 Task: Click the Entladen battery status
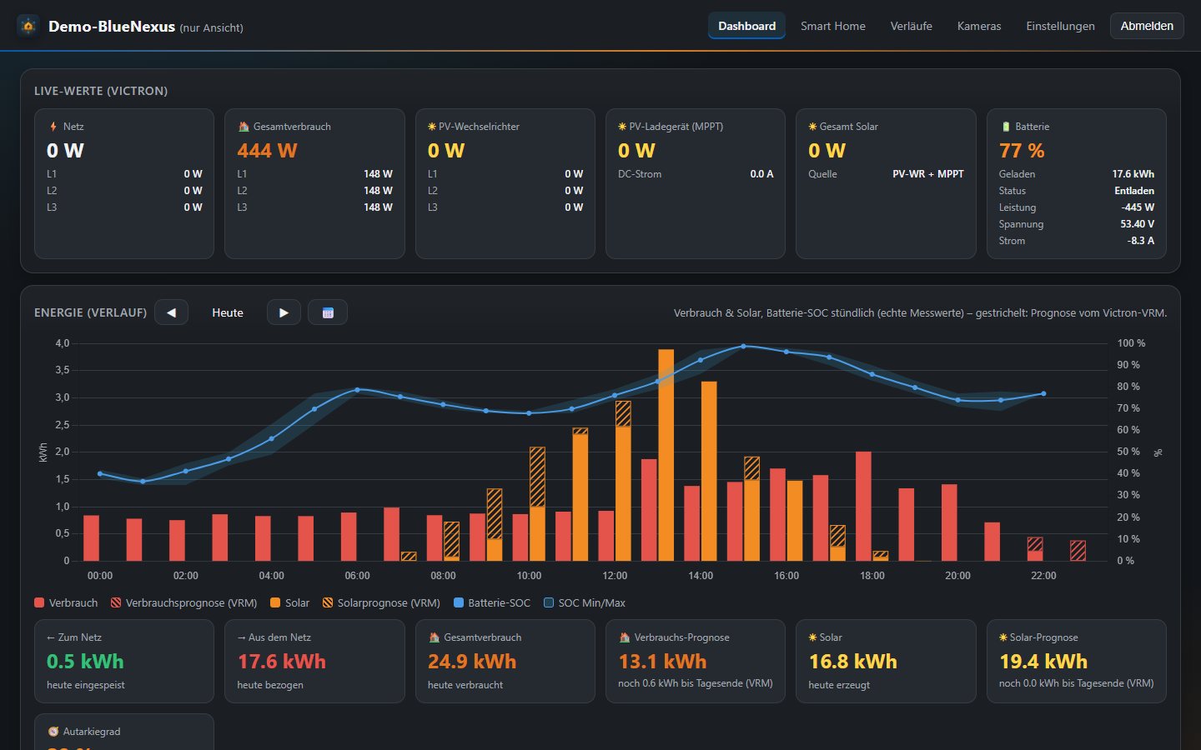tap(1134, 191)
